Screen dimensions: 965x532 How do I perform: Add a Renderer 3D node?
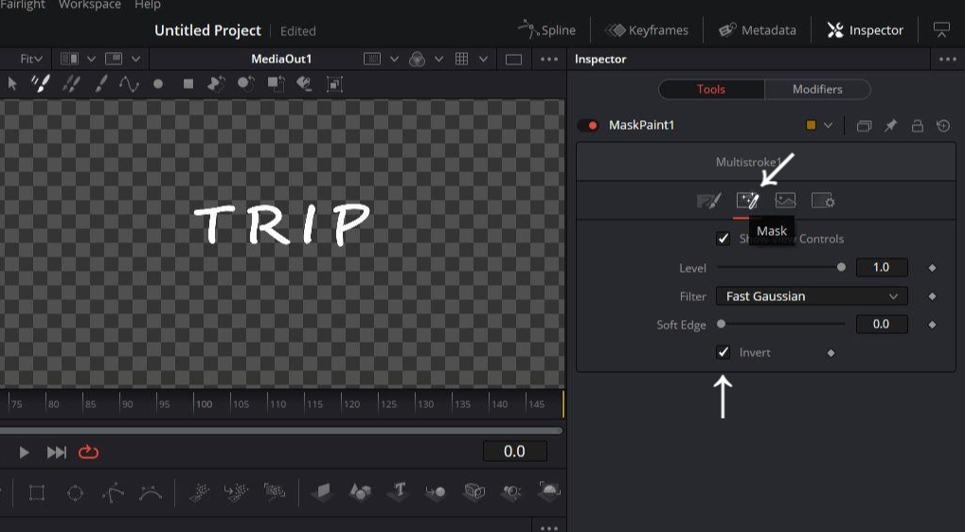(x=549, y=491)
